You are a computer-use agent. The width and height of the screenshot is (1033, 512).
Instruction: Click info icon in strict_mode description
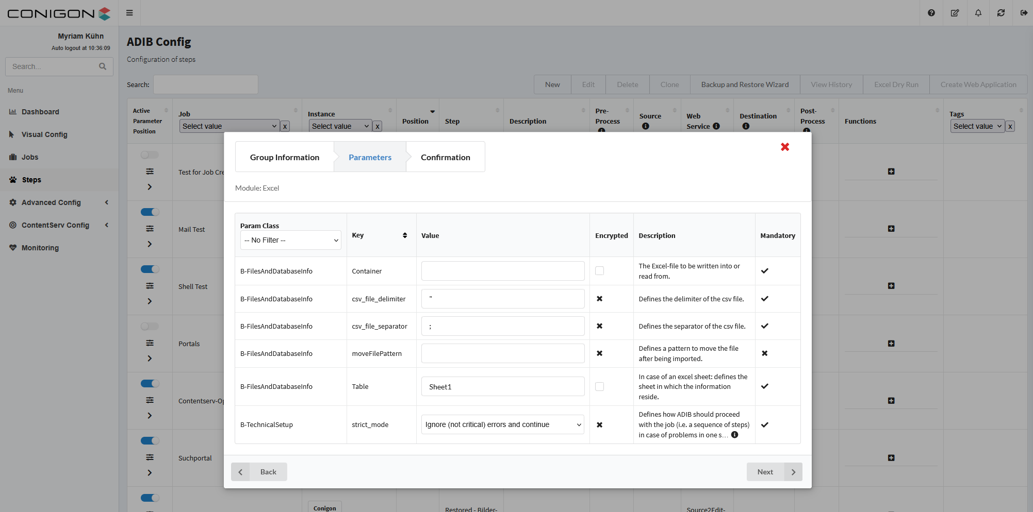pyautogui.click(x=734, y=435)
